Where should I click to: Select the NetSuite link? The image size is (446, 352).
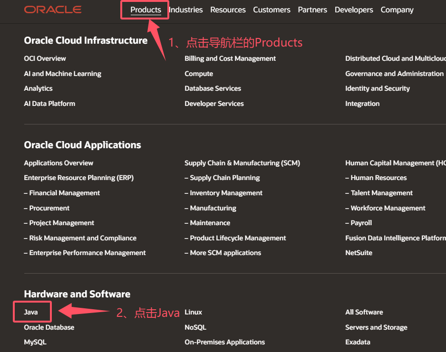[x=359, y=253]
